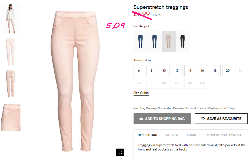Select size 6
The image size is (249, 158).
pos(139,71)
